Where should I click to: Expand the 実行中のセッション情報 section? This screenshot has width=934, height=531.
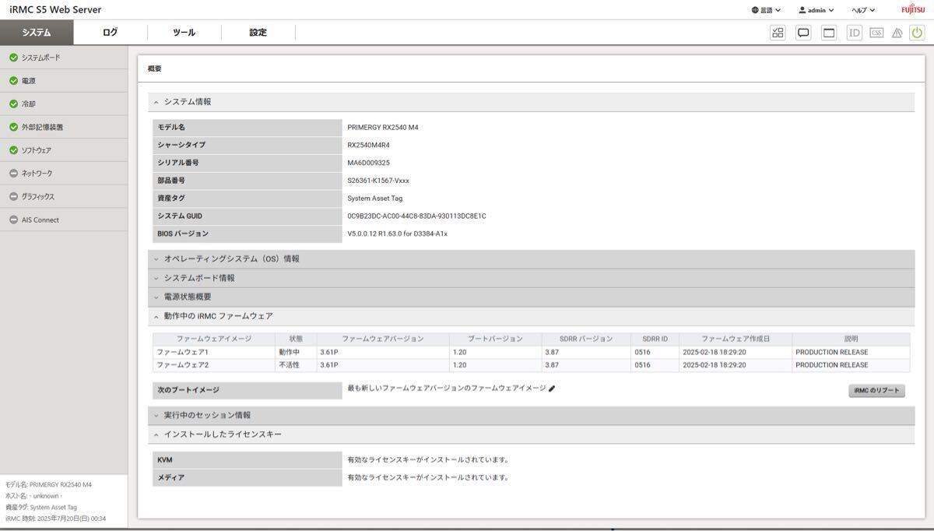click(531, 415)
